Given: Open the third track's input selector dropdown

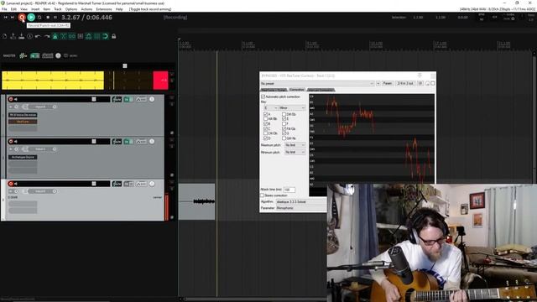Looking at the screenshot, I should tap(40, 191).
